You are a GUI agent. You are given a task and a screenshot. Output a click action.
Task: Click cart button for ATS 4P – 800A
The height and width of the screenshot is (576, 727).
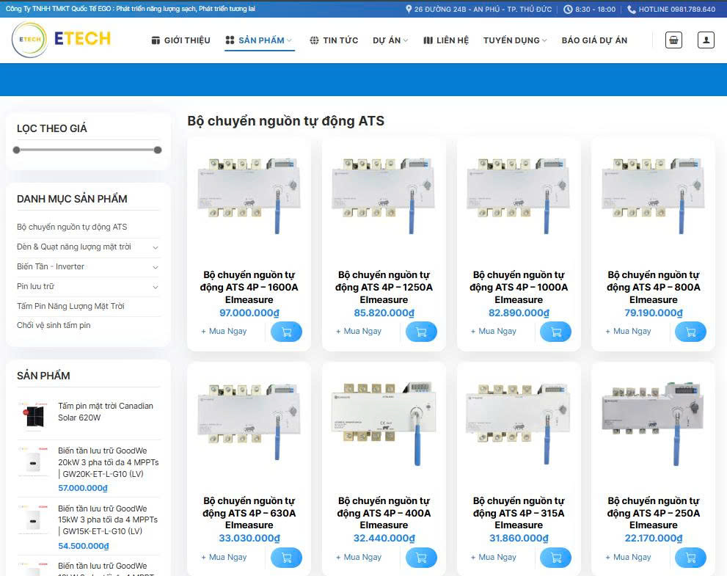[x=690, y=332]
